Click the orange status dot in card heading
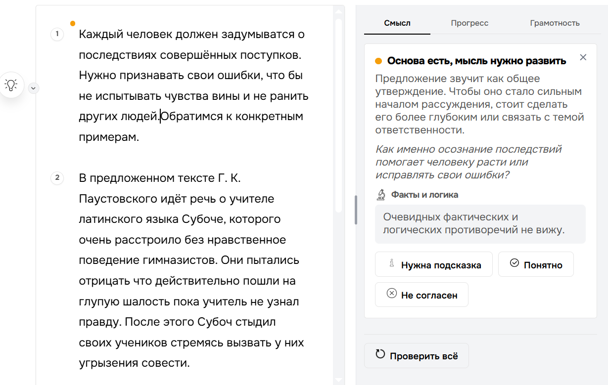The height and width of the screenshot is (385, 608). (x=378, y=61)
